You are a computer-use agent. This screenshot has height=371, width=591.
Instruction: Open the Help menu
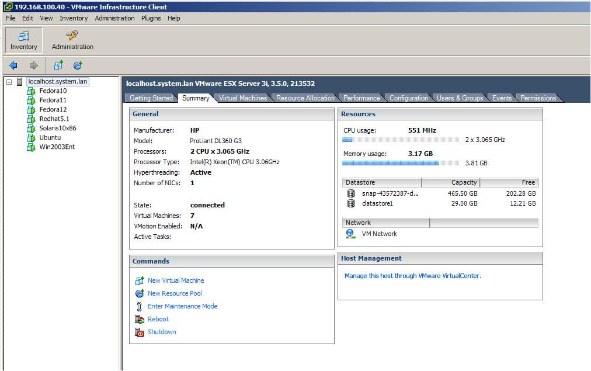tap(174, 18)
